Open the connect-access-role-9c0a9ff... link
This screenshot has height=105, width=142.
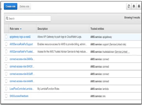coord(22,74)
